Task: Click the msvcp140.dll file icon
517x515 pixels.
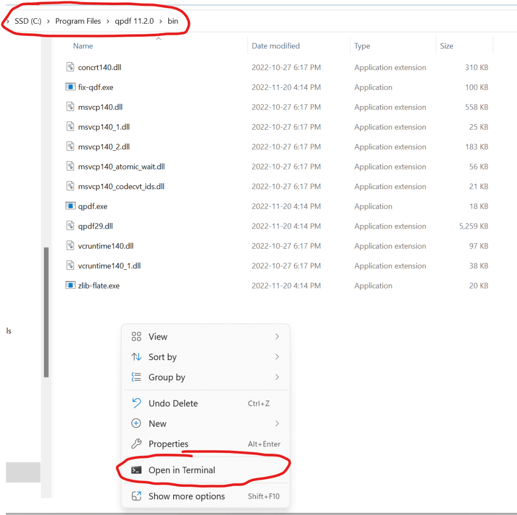Action: (x=70, y=106)
